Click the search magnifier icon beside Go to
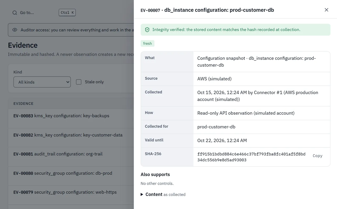 tap(15, 13)
